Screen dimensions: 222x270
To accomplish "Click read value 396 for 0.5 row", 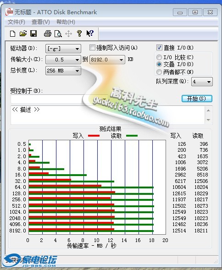I will click(204, 144).
